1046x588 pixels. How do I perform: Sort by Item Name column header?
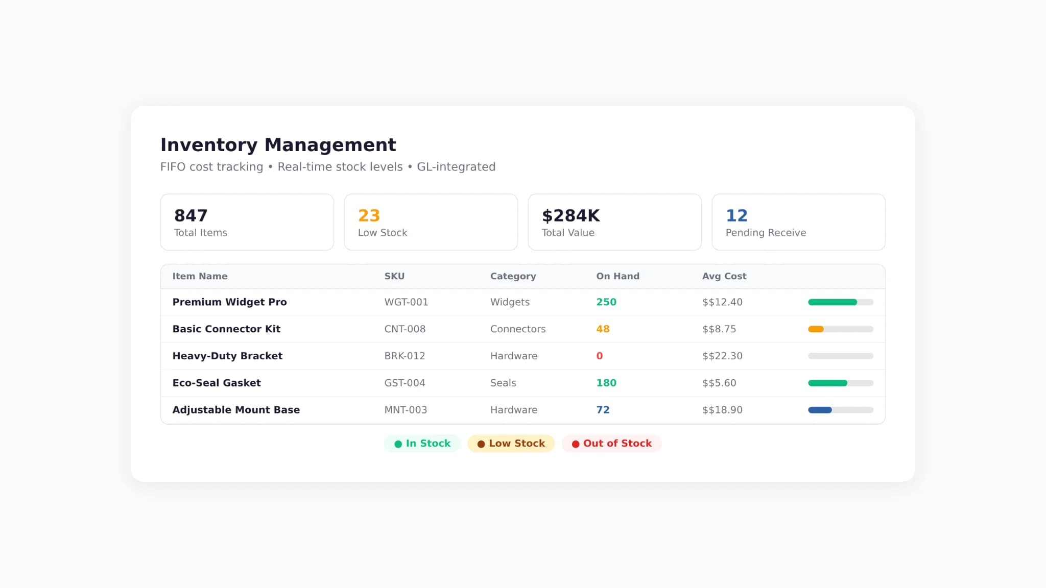coord(200,276)
